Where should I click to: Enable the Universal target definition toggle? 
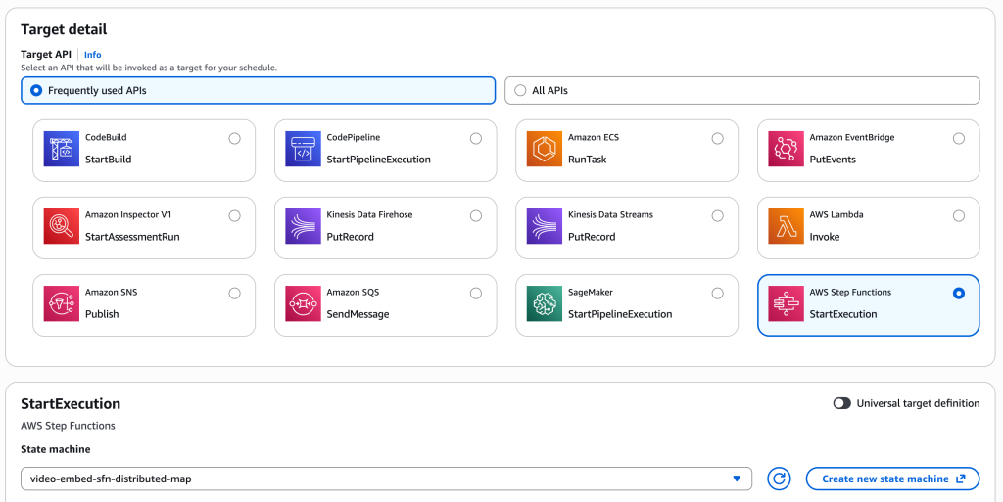pos(841,403)
